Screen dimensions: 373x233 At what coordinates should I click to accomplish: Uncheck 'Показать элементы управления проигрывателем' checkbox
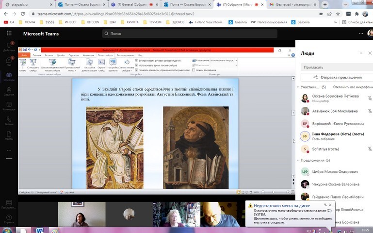pyautogui.click(x=136, y=70)
